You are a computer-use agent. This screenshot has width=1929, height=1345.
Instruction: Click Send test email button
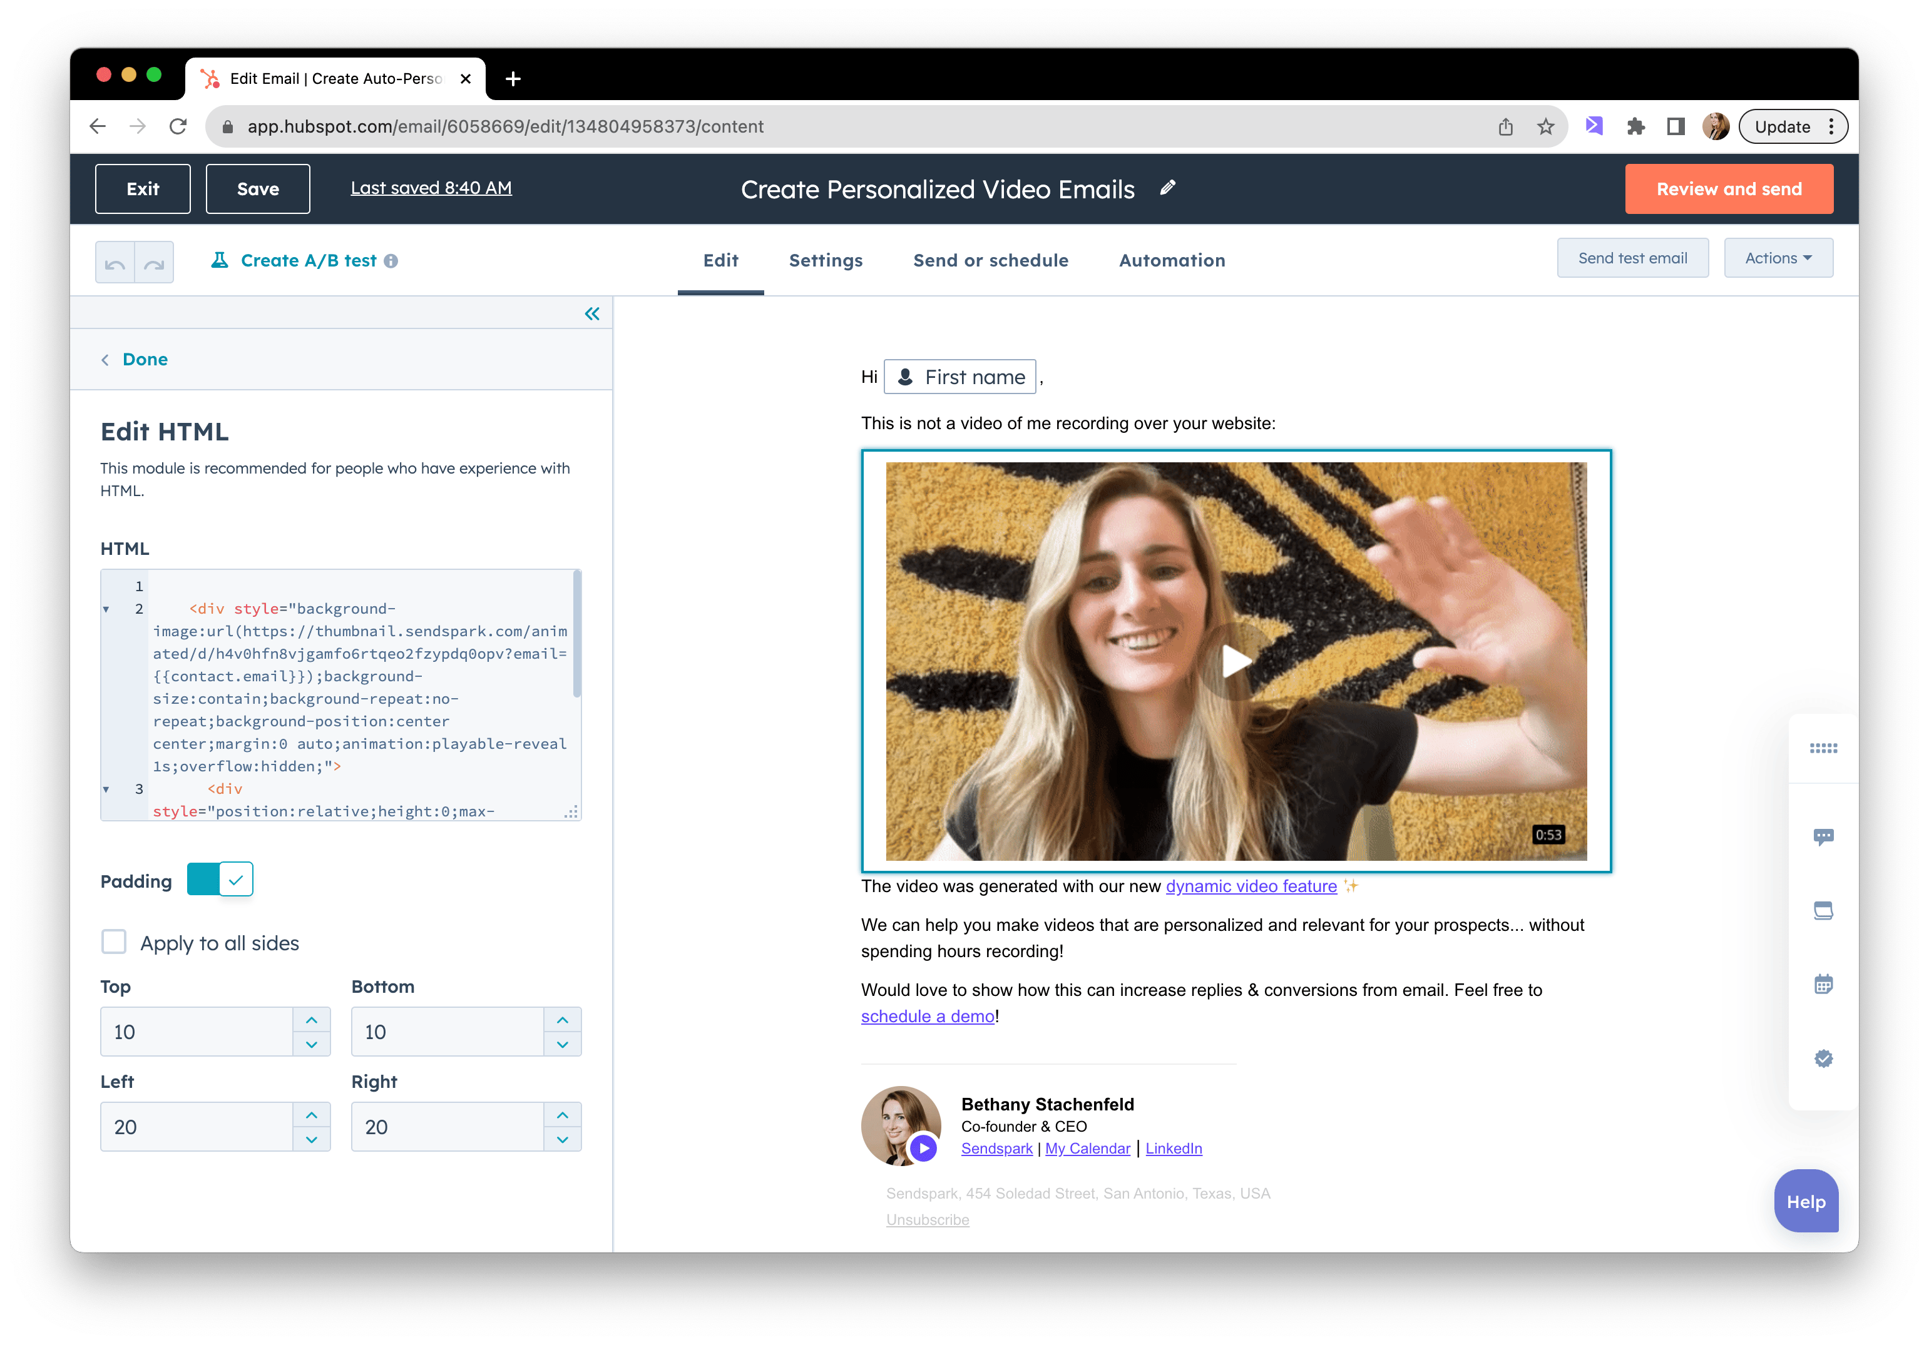pos(1632,258)
